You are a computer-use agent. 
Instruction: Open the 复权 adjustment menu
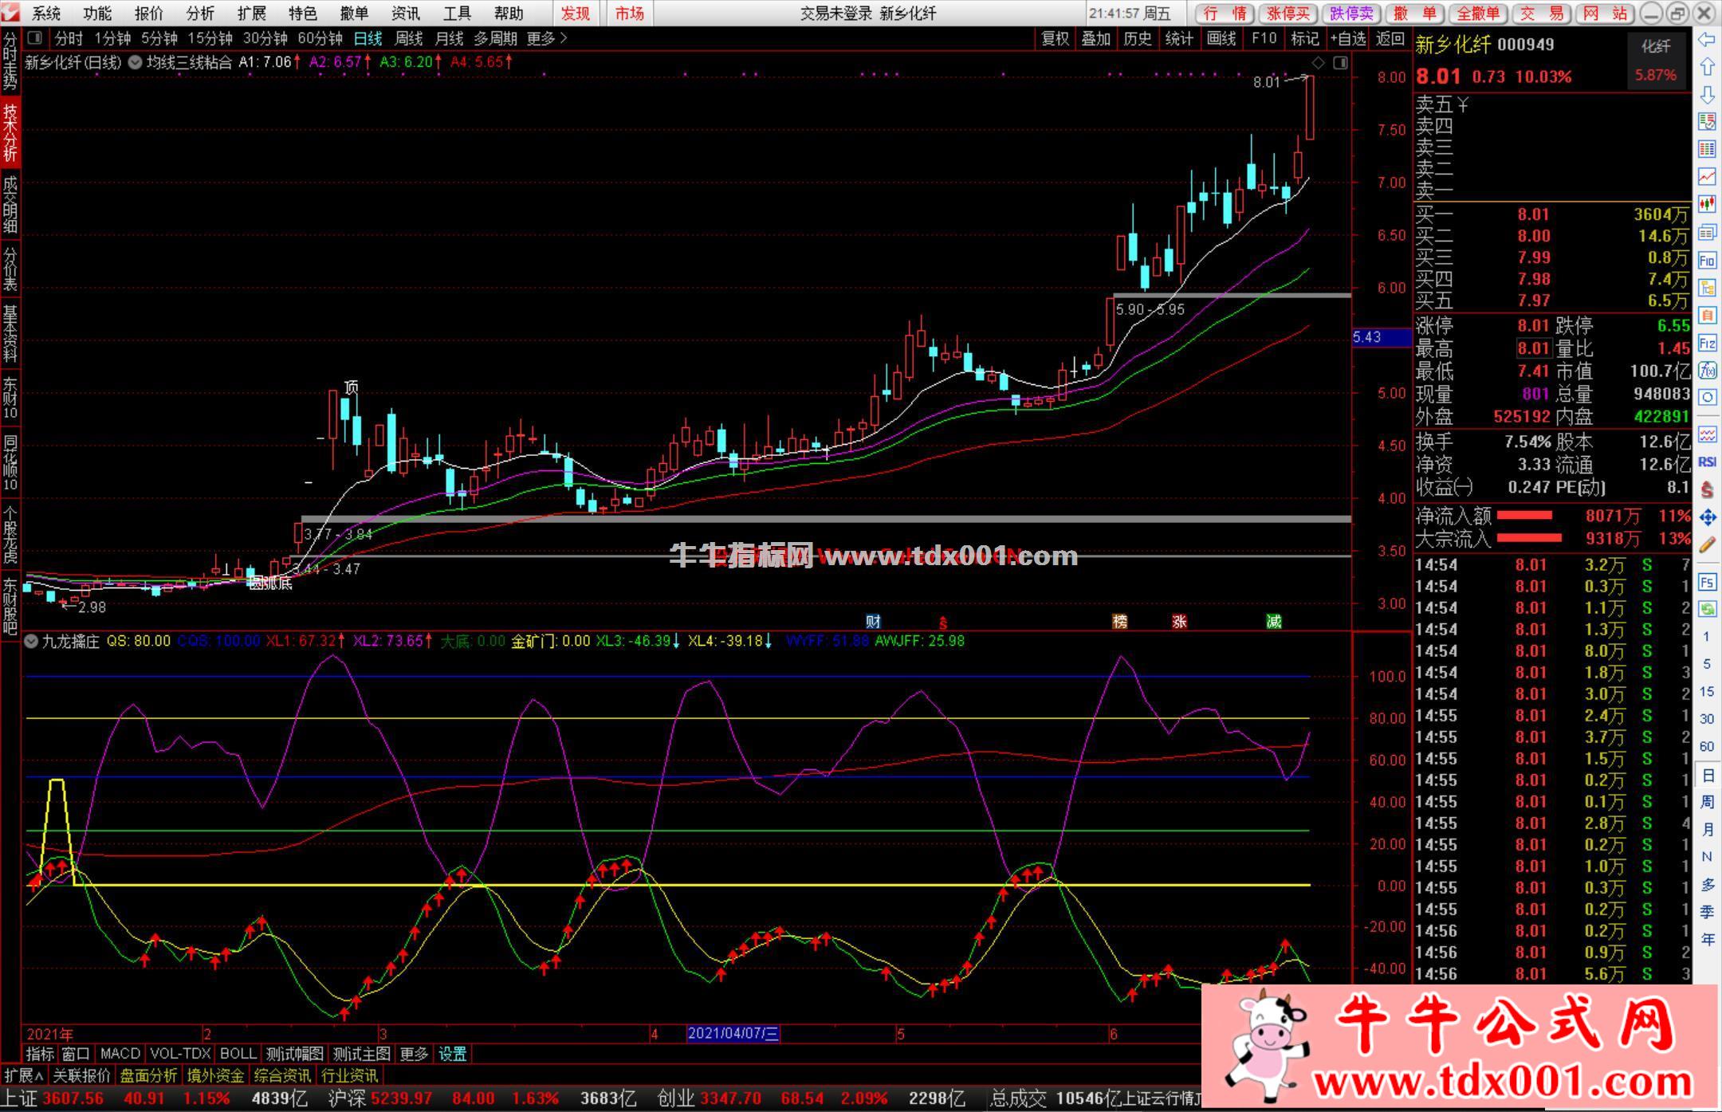(1055, 38)
